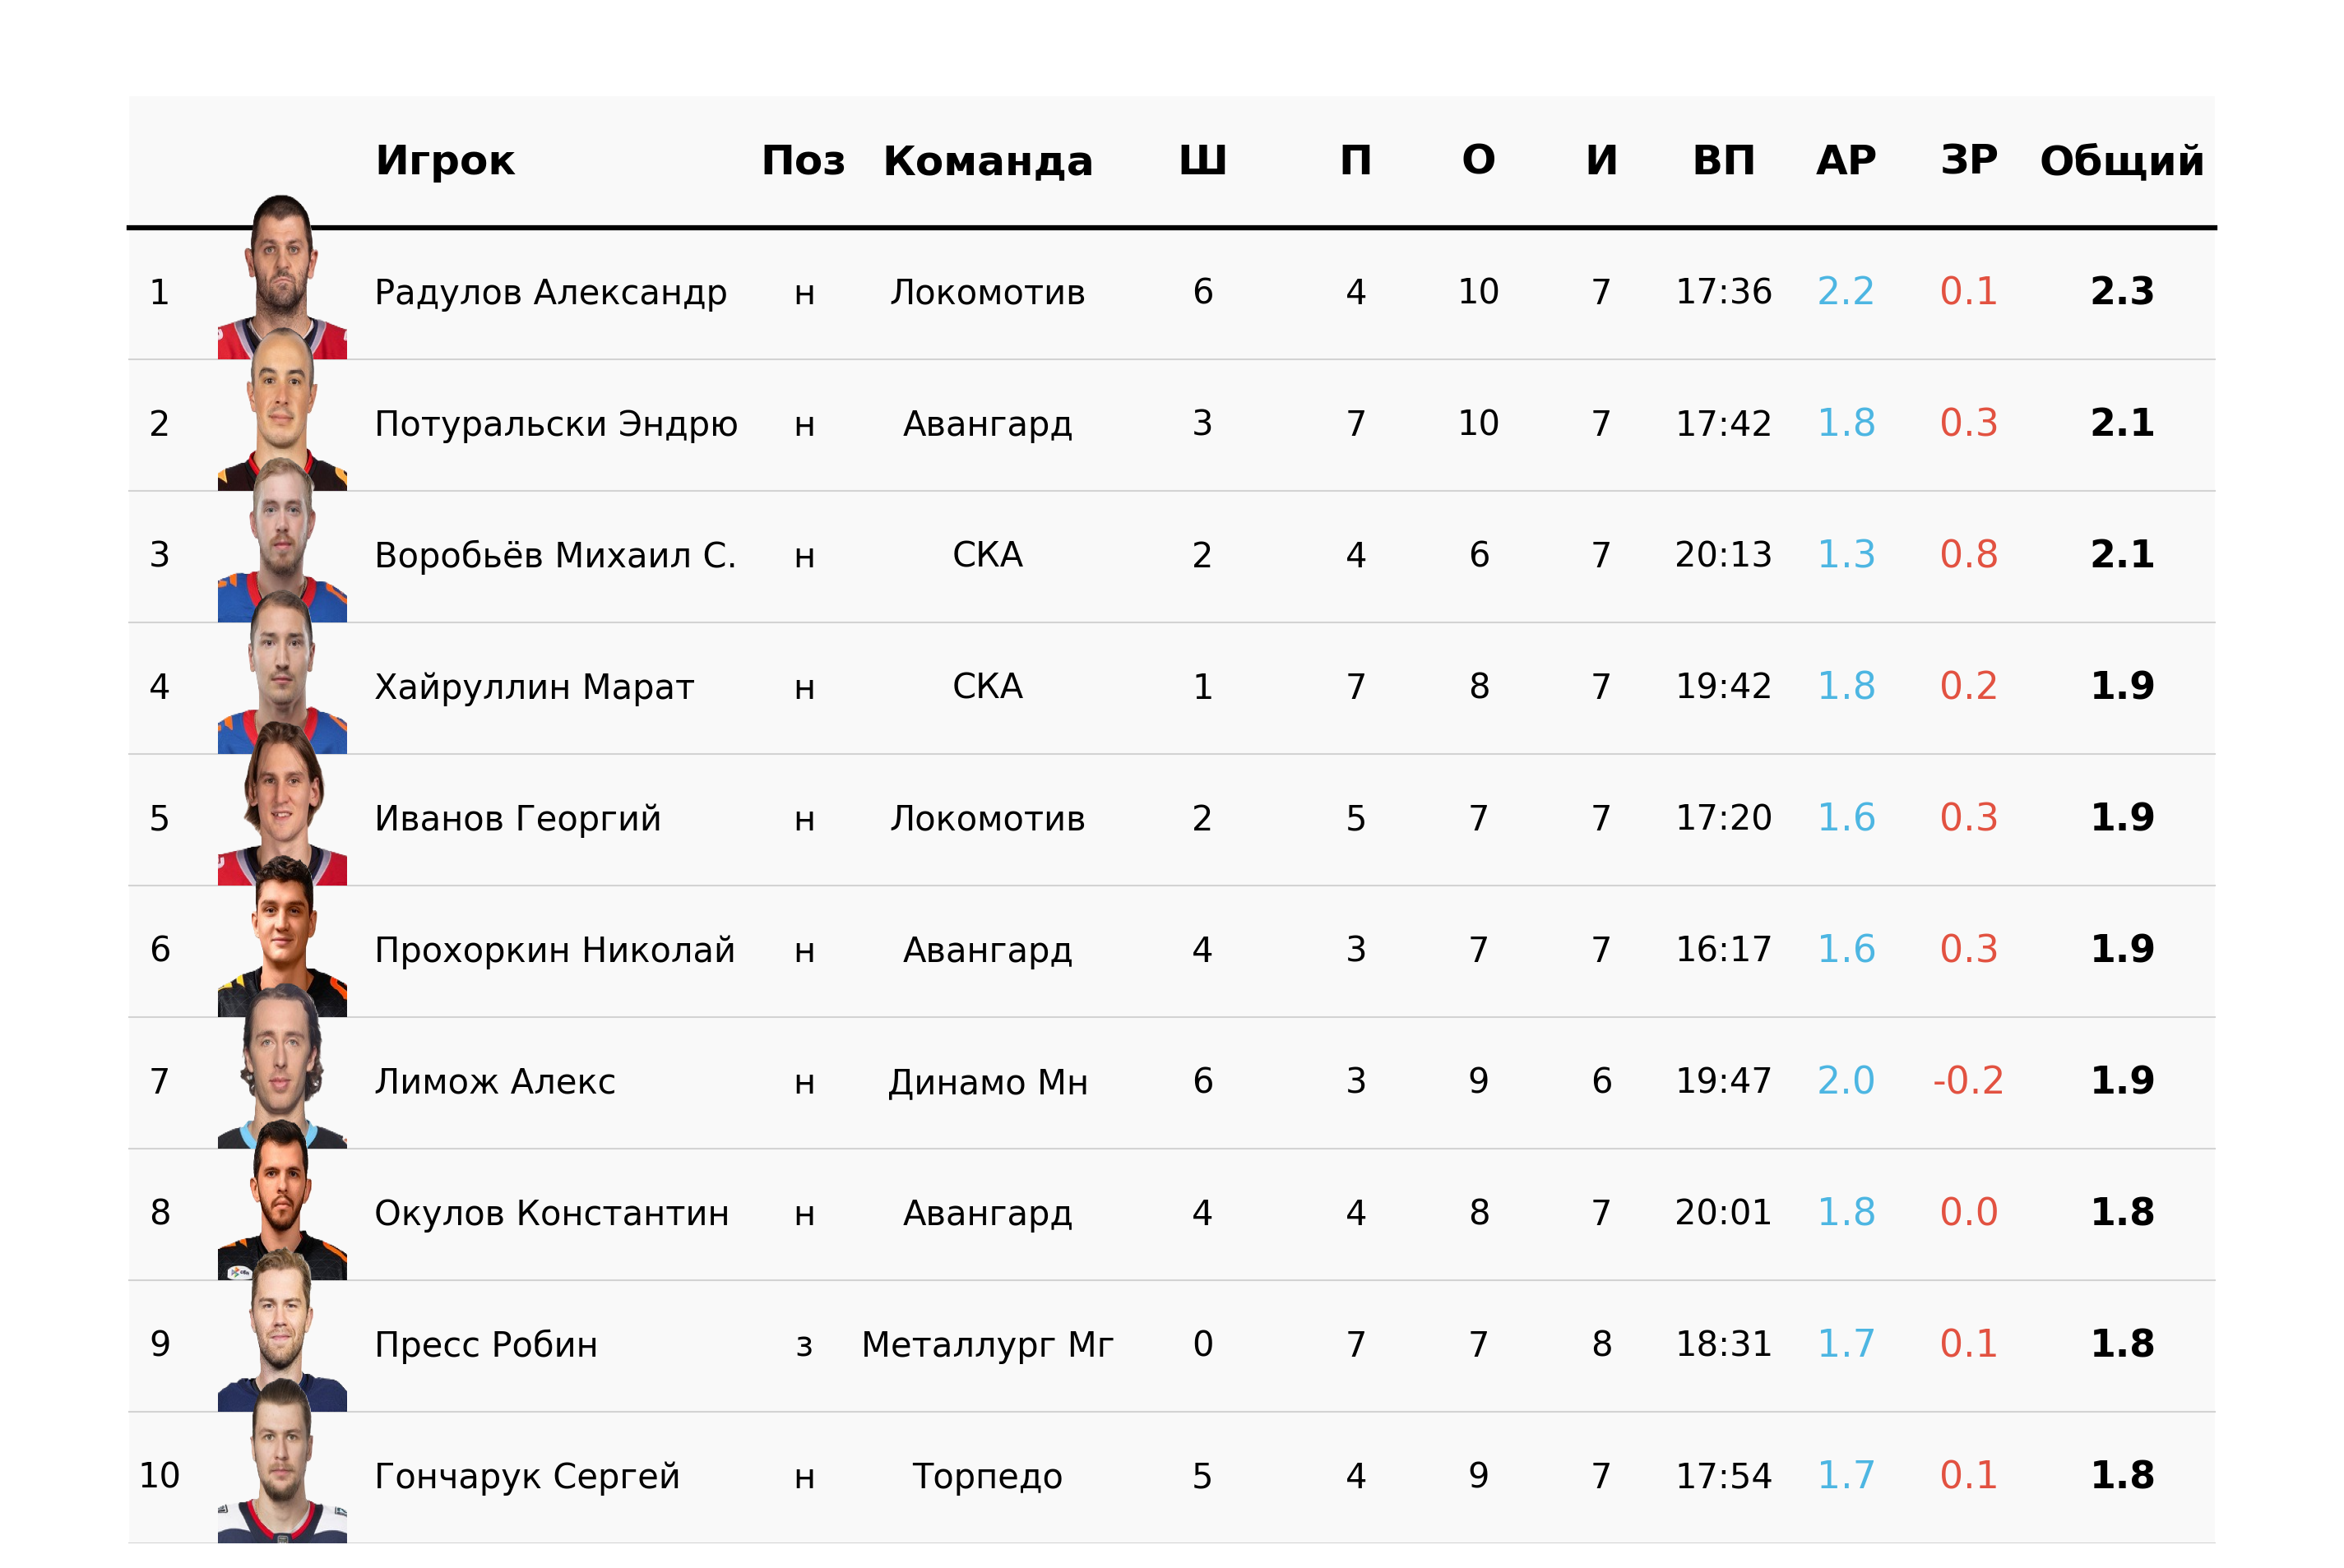This screenshot has width=2344, height=1568.
Task: Click Лимож Алекс's player photo
Action: tap(282, 1066)
